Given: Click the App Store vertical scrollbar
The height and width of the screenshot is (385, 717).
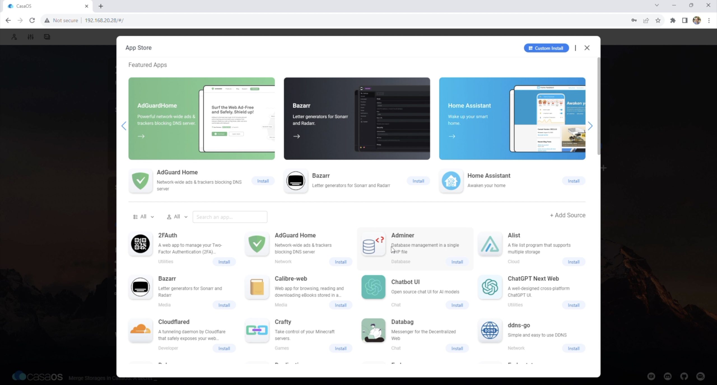Looking at the screenshot, I should tap(599, 106).
